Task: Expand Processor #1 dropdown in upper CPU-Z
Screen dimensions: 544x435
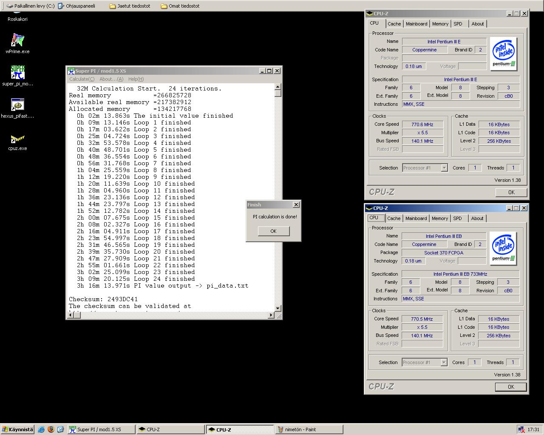Action: coord(444,168)
